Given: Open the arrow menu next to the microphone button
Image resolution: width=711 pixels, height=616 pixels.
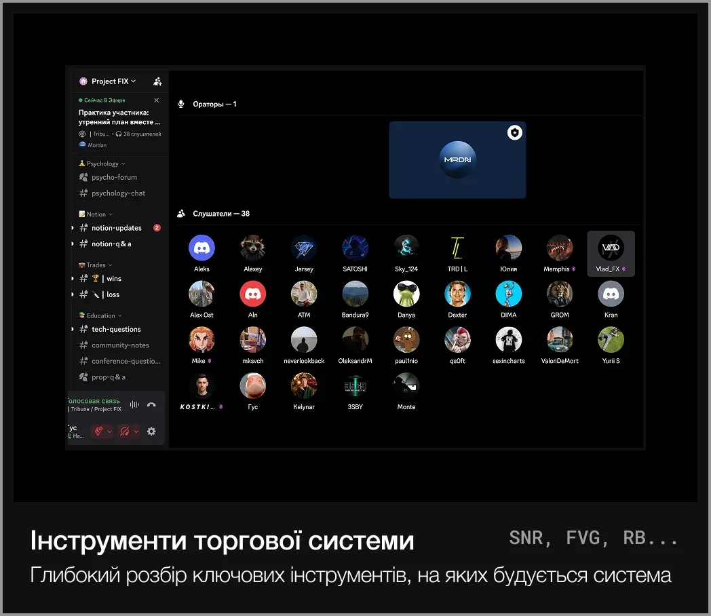Looking at the screenshot, I should [110, 431].
